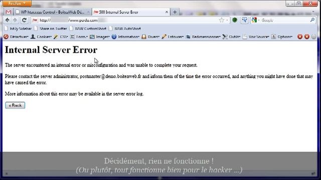321x180 pixels.
Task: Open the Information developer toolbar menu
Action: click(x=125, y=36)
